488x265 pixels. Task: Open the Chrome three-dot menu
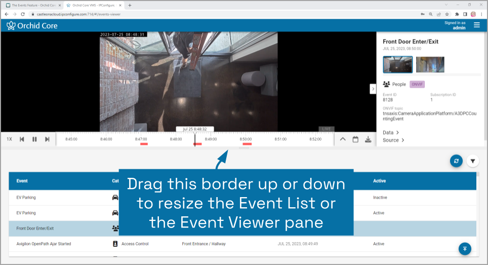tap(482, 14)
